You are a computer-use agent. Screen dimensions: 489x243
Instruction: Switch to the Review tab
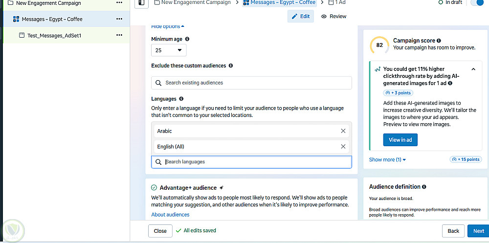pos(333,16)
